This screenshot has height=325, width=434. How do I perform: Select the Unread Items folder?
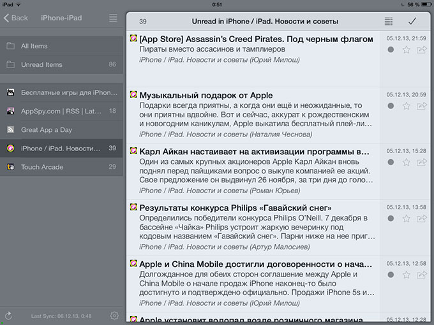[x=61, y=64]
